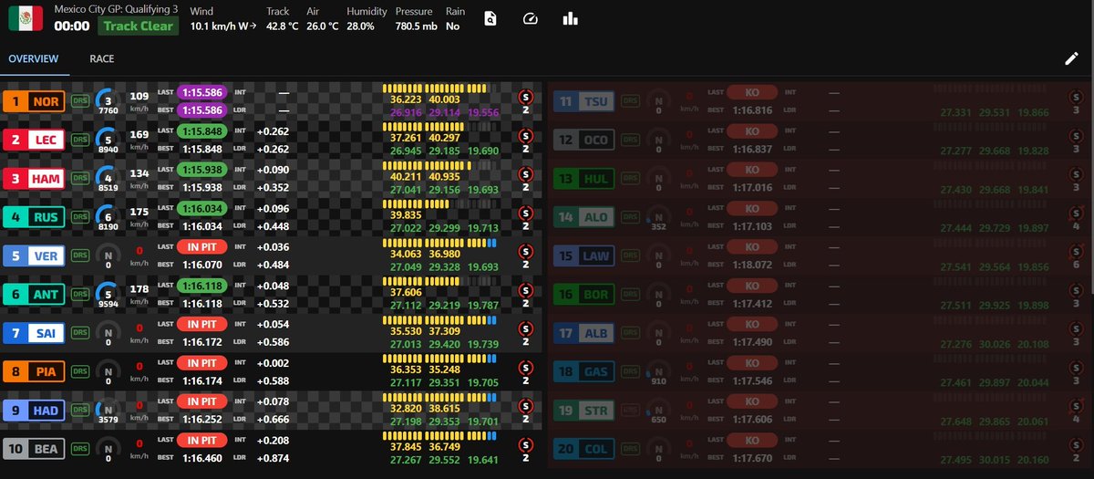Click NOR's purple sector time 26.916
The width and height of the screenshot is (1094, 479).
point(406,111)
